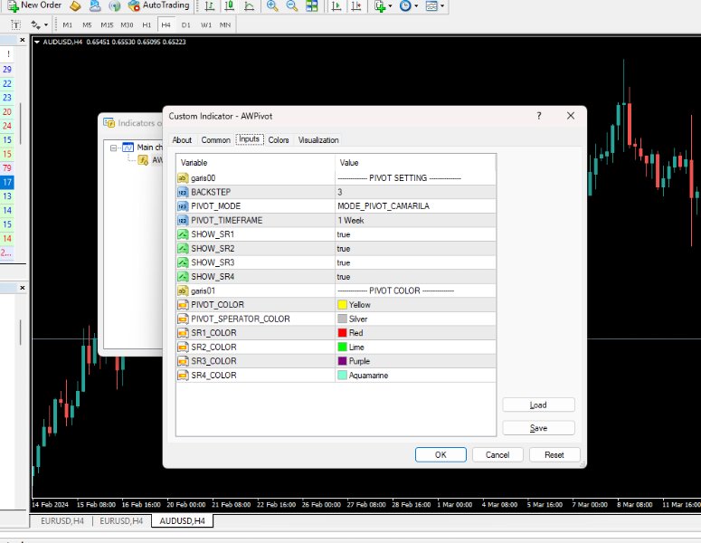
Task: Switch chart to bar chart mode
Action: pos(209,5)
